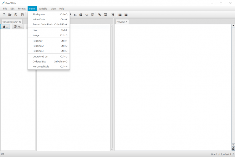Open the Help menu

click(62, 9)
